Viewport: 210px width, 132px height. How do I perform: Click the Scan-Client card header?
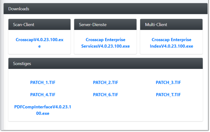[x=39, y=25]
